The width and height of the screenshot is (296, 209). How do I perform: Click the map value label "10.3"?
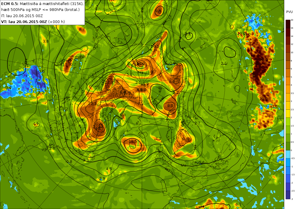pyautogui.click(x=92, y=104)
